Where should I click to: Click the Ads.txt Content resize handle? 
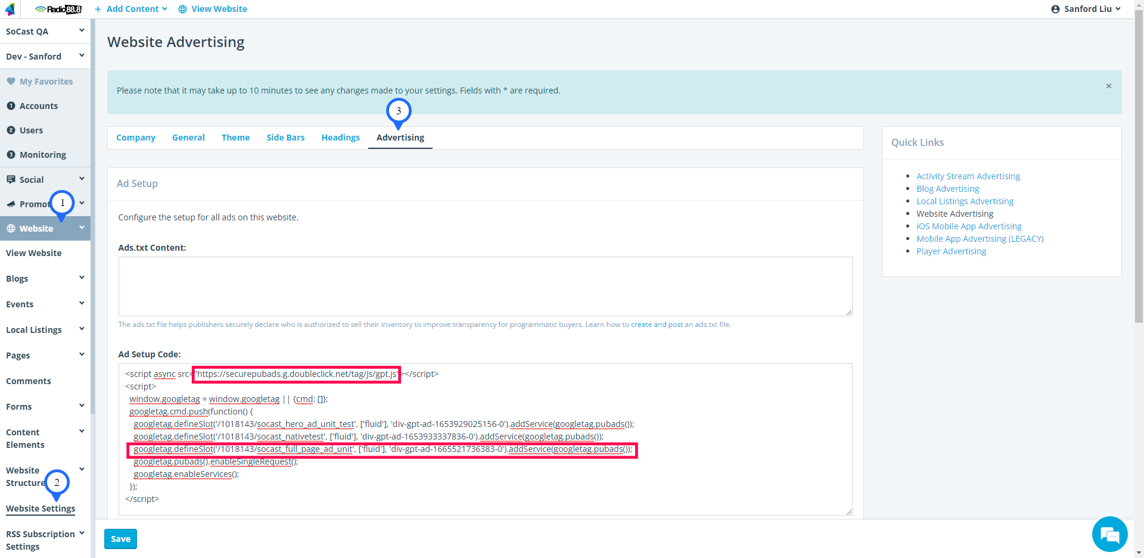848,313
